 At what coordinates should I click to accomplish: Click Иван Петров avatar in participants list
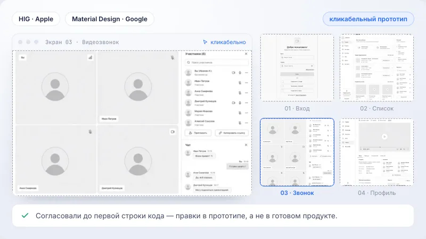point(188,83)
